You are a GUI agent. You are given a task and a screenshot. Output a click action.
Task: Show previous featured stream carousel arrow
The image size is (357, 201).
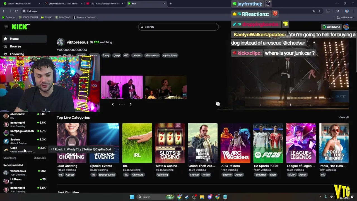[113, 104]
